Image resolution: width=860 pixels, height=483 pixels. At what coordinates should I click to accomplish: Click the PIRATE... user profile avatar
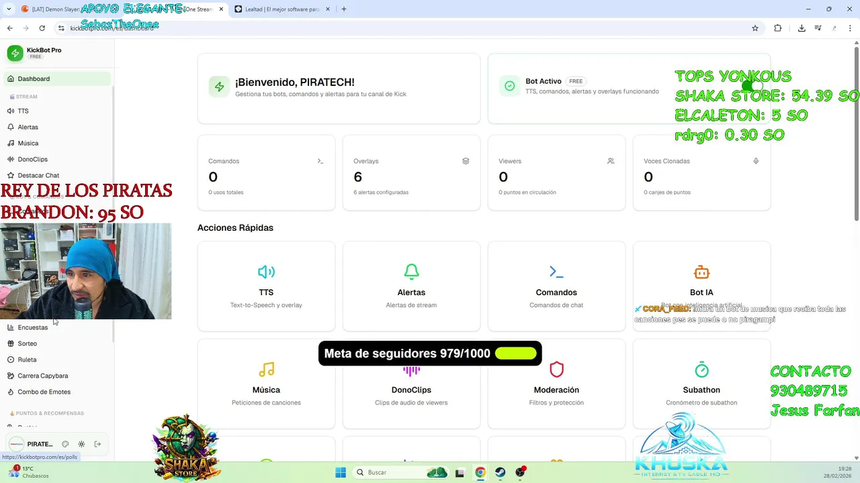[x=16, y=444]
